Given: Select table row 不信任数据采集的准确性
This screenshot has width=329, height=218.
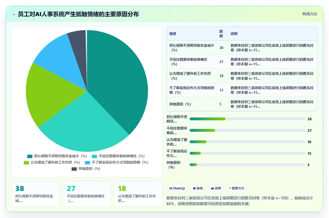Looking at the screenshot, I should click(x=242, y=62).
